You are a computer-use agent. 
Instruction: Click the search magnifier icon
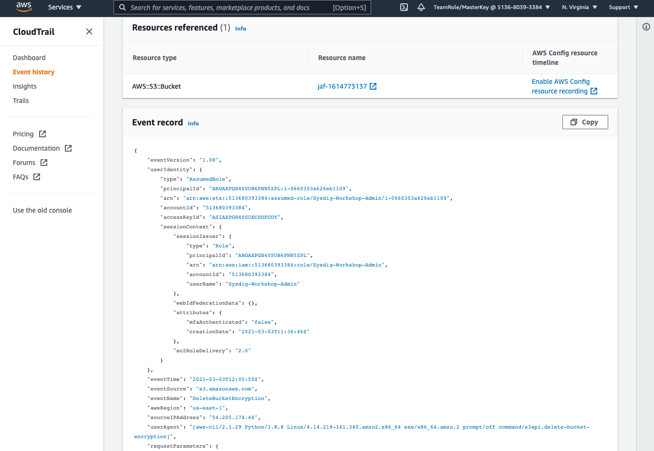123,7
